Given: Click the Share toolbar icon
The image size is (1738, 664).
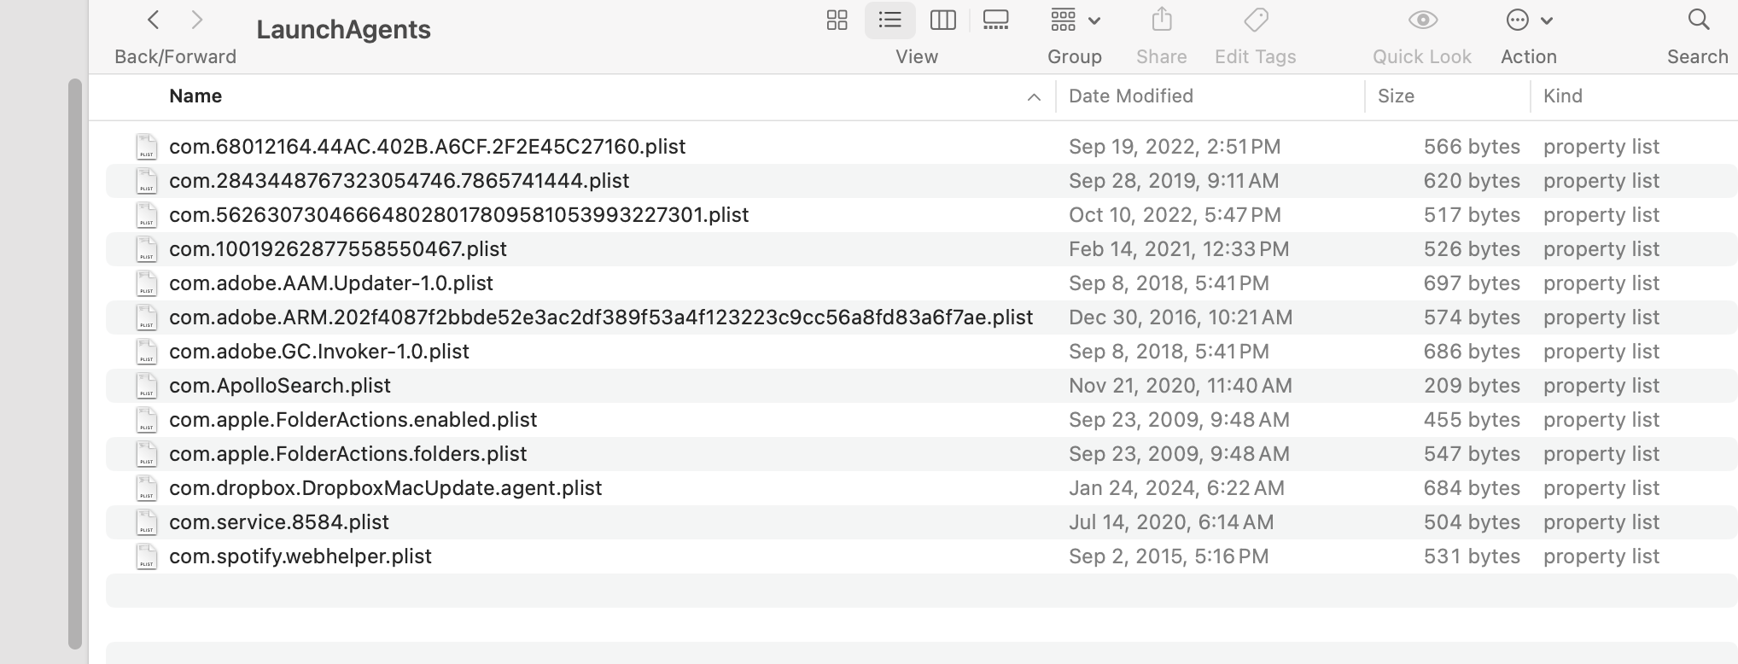Looking at the screenshot, I should pos(1161,20).
